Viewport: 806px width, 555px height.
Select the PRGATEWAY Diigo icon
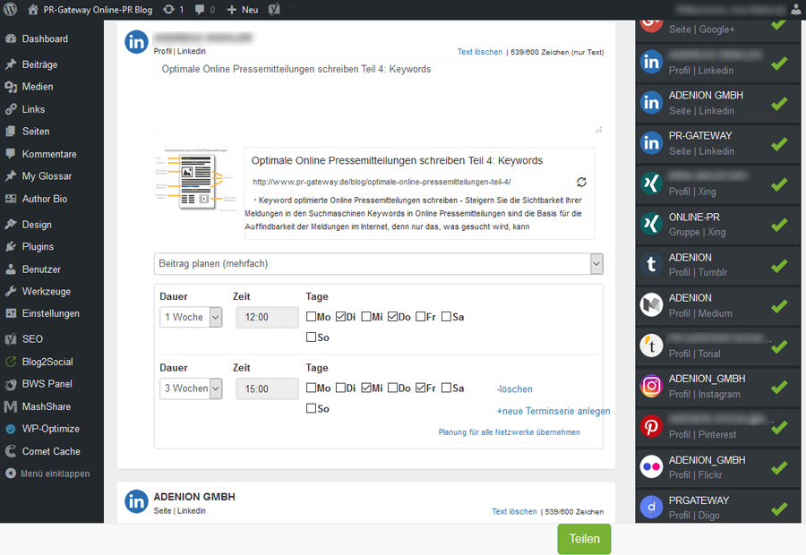[x=651, y=508]
